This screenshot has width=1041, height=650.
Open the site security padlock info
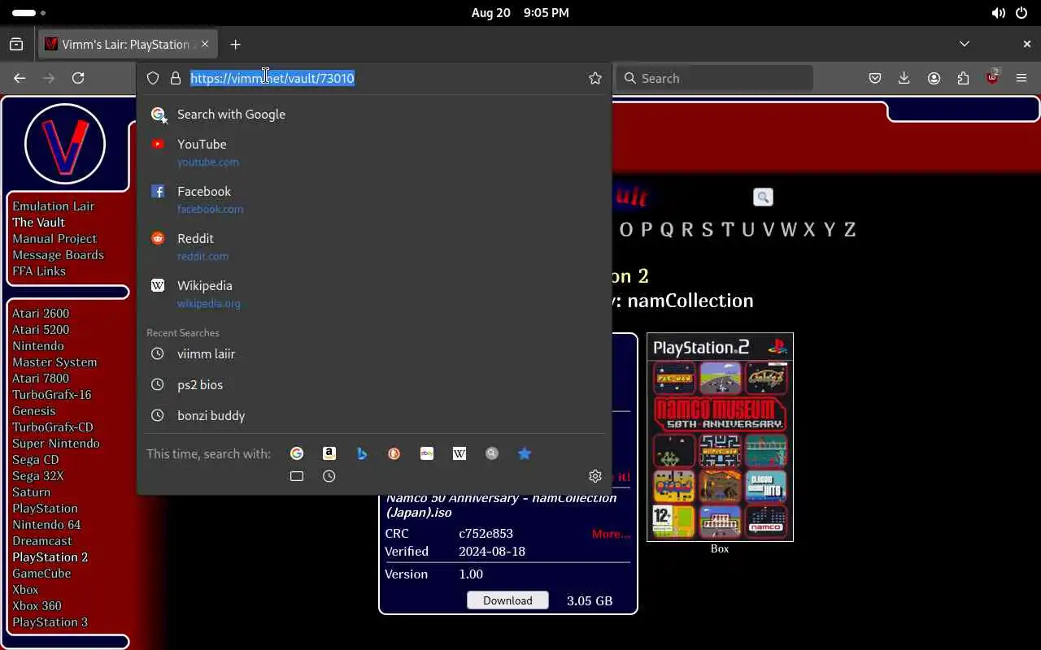pos(175,78)
